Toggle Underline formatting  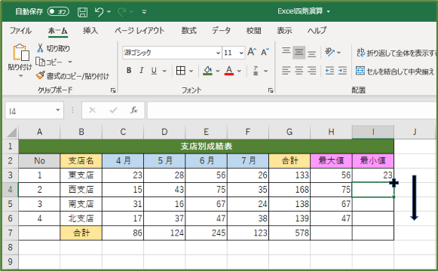click(x=154, y=71)
